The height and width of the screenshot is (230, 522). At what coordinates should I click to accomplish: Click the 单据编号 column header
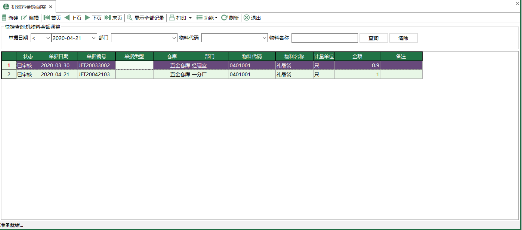click(x=96, y=56)
